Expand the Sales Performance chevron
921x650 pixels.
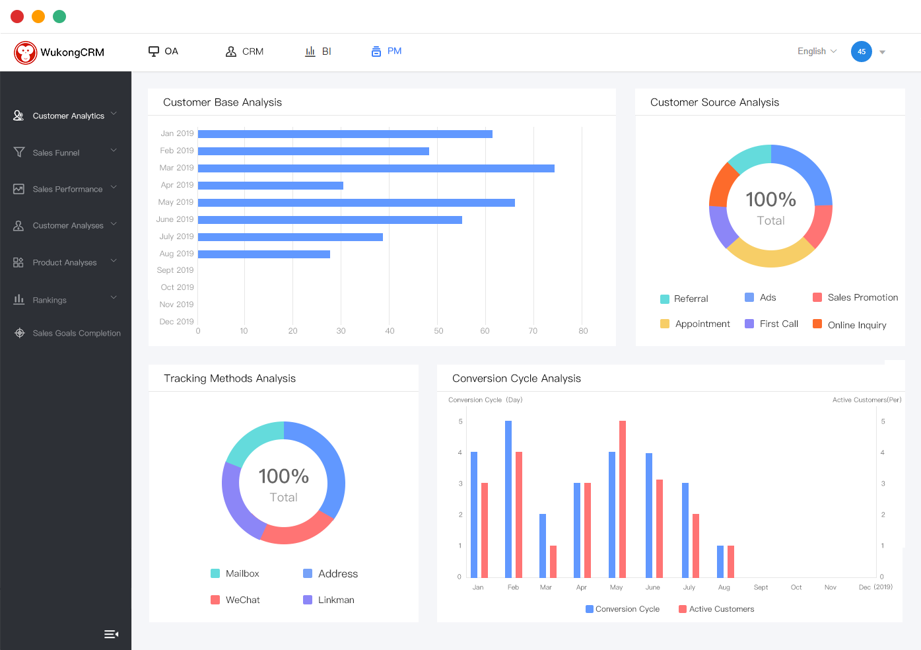tap(114, 187)
